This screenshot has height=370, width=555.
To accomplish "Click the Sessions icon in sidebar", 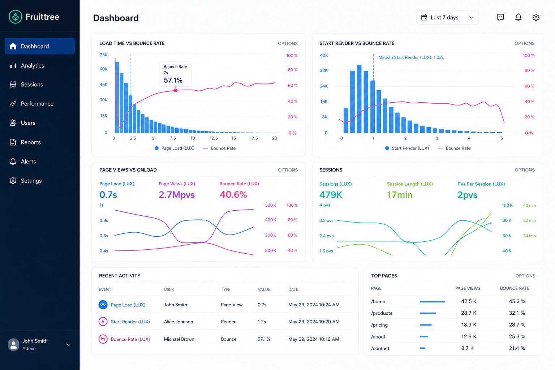I will [13, 85].
